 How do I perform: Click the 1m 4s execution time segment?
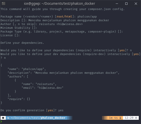coord(113,118)
